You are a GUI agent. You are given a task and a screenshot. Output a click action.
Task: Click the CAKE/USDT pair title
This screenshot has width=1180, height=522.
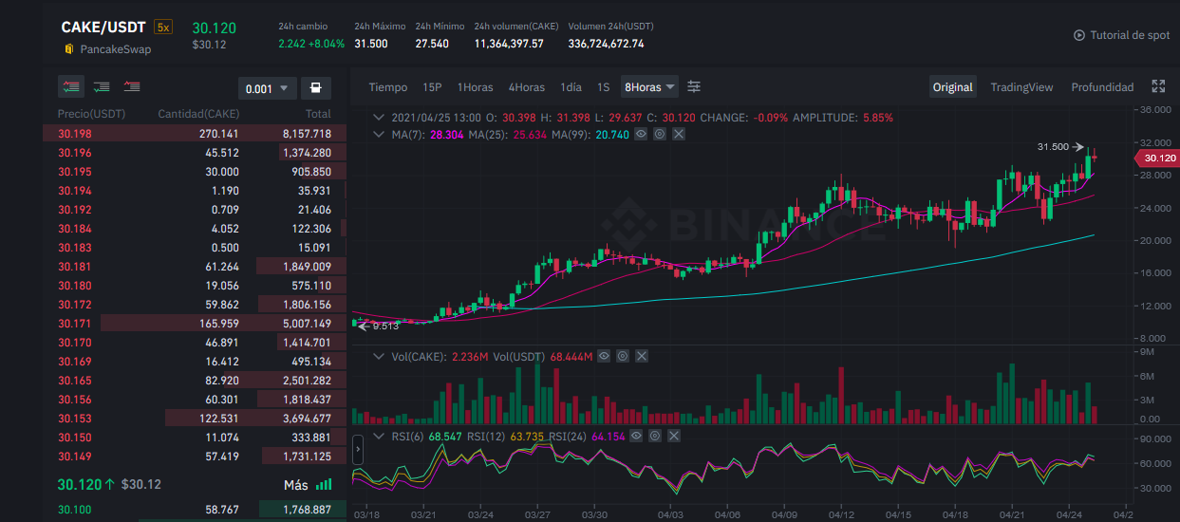103,28
